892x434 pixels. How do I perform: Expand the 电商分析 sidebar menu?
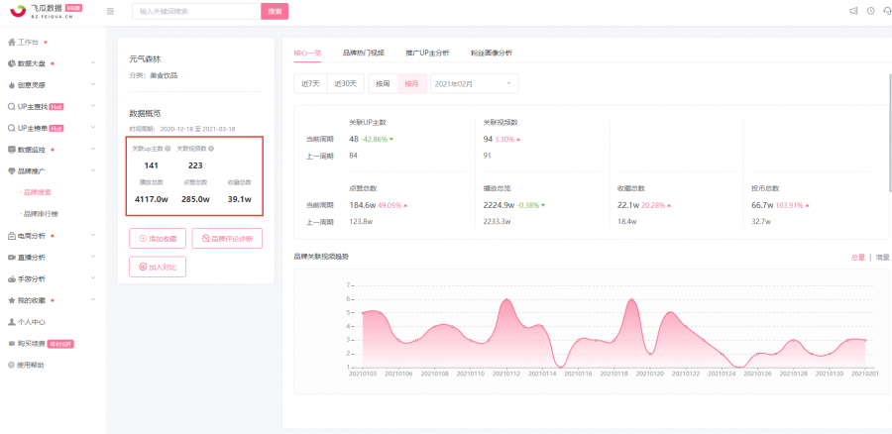click(53, 236)
